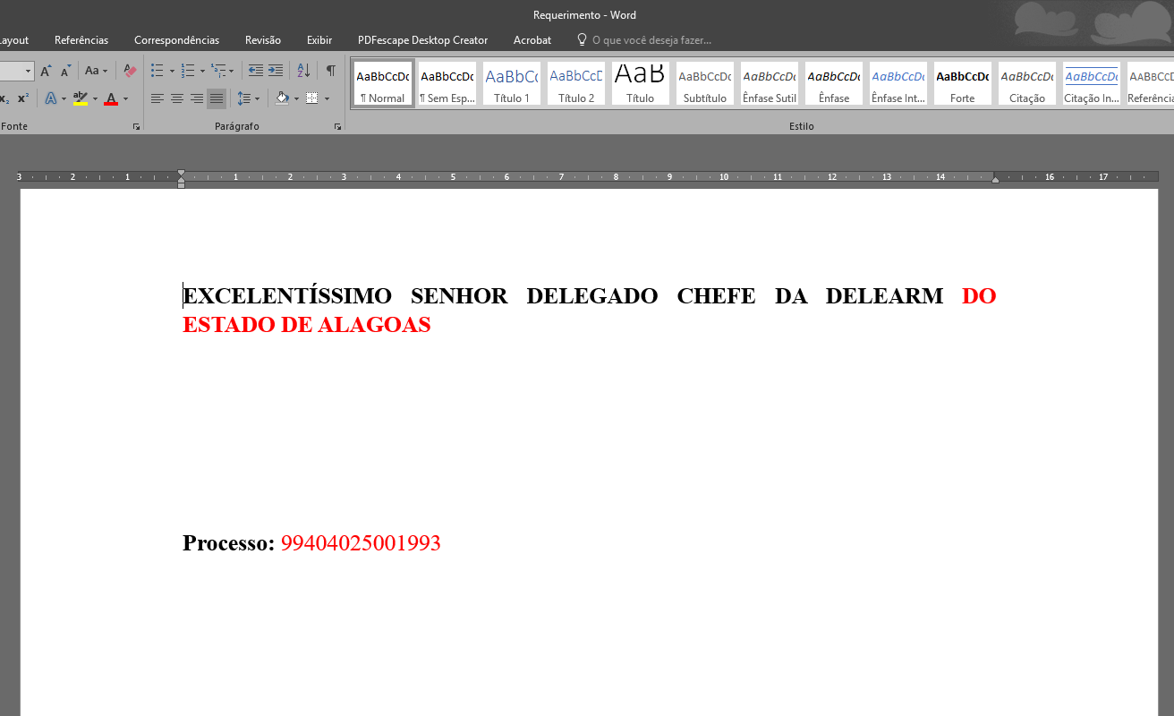This screenshot has height=716, width=1174.
Task: Center align the paragraph text
Action: coord(177,98)
